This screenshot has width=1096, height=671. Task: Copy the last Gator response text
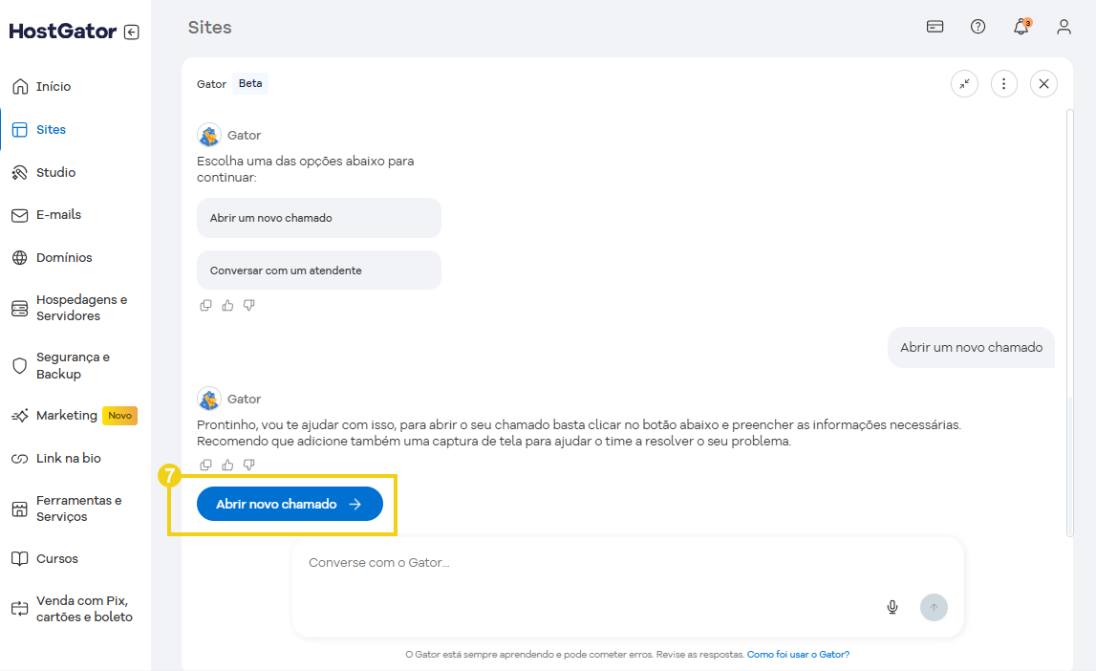[205, 465]
